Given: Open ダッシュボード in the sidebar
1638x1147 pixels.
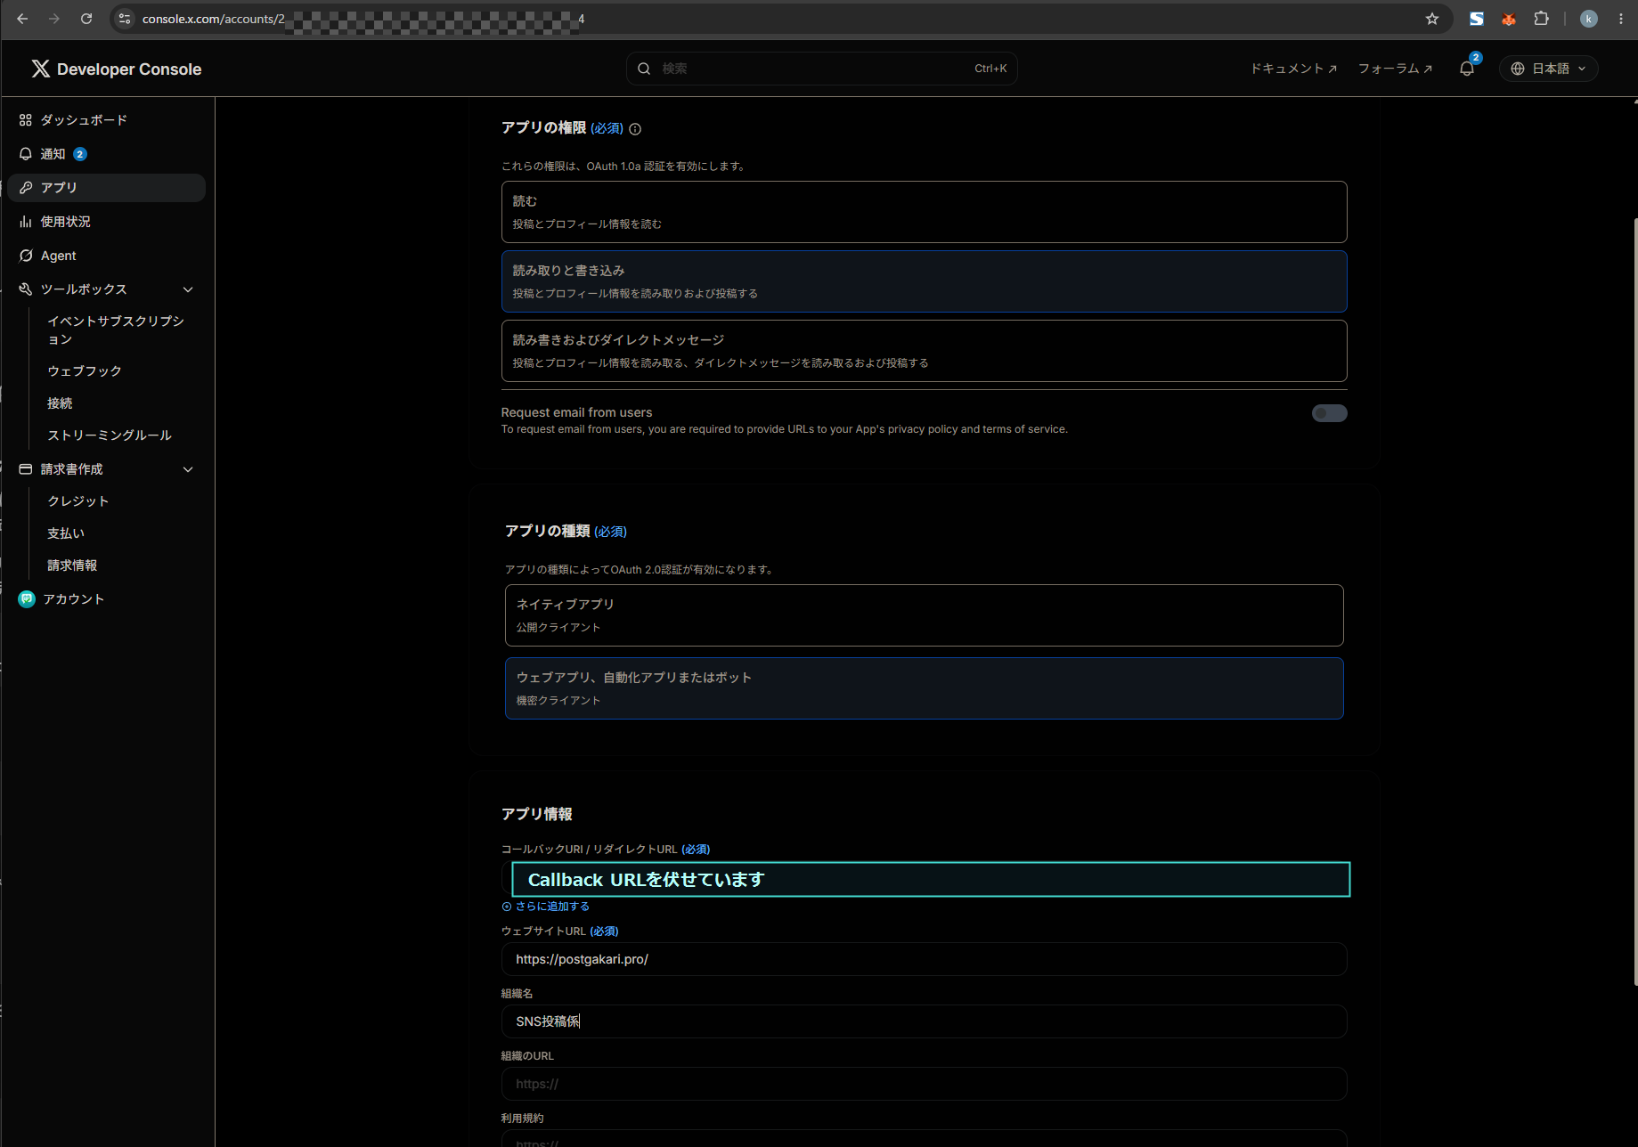Looking at the screenshot, I should (107, 120).
